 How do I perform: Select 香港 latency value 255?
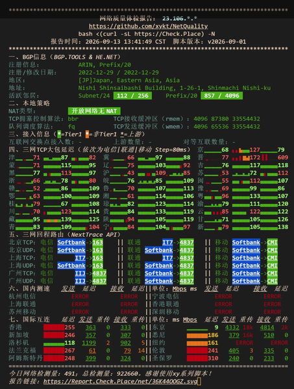click(x=69, y=327)
